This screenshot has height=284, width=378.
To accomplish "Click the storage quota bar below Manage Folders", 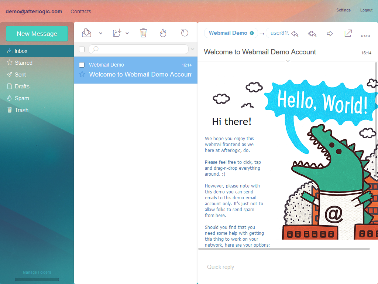I will tap(37, 279).
